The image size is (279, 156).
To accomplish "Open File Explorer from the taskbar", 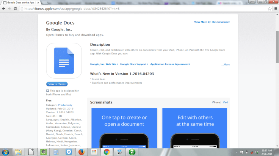I will pos(18,152).
